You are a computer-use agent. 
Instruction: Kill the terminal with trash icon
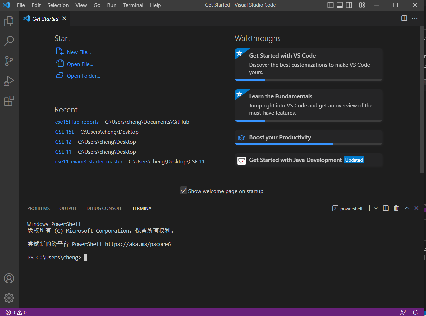[396, 208]
